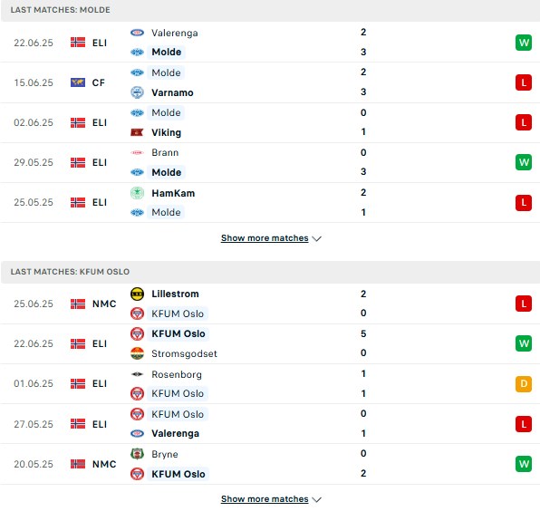This screenshot has height=521, width=540.
Task: Click the Stromsgodset club crest
Action: (x=137, y=353)
